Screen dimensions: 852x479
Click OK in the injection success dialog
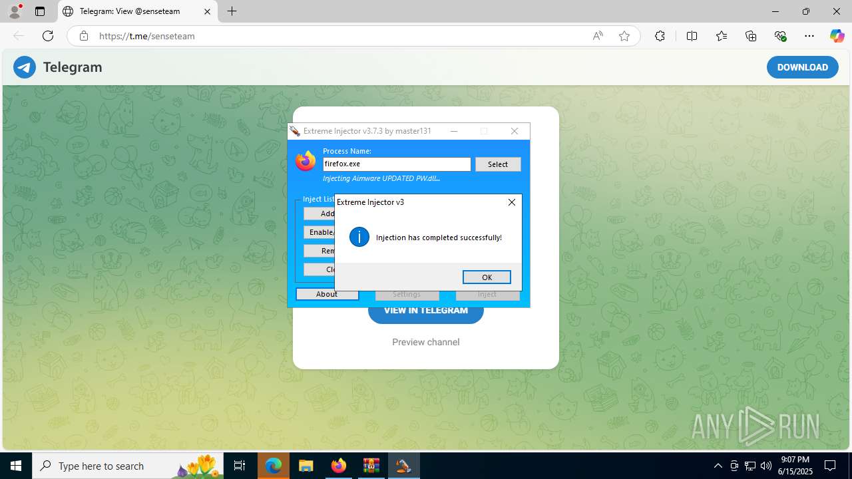click(487, 277)
